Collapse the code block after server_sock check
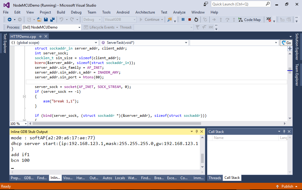The height and width of the screenshot is (190, 302). pos(25,96)
